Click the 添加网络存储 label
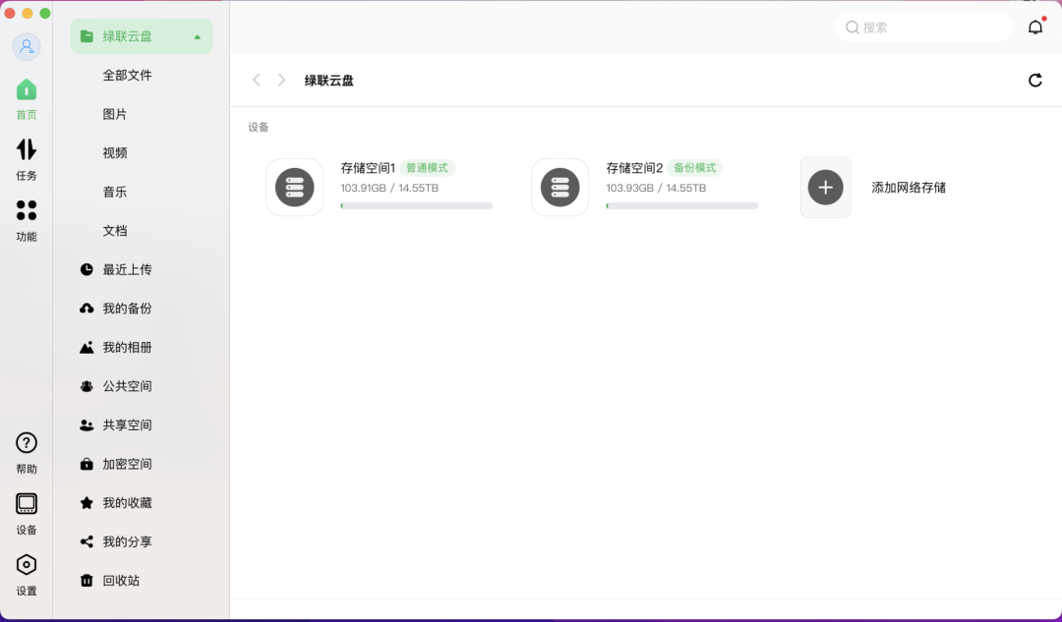 point(909,188)
